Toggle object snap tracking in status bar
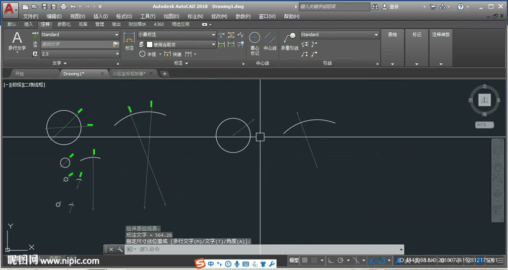Viewport: 508px width, 270px height. (x=372, y=260)
